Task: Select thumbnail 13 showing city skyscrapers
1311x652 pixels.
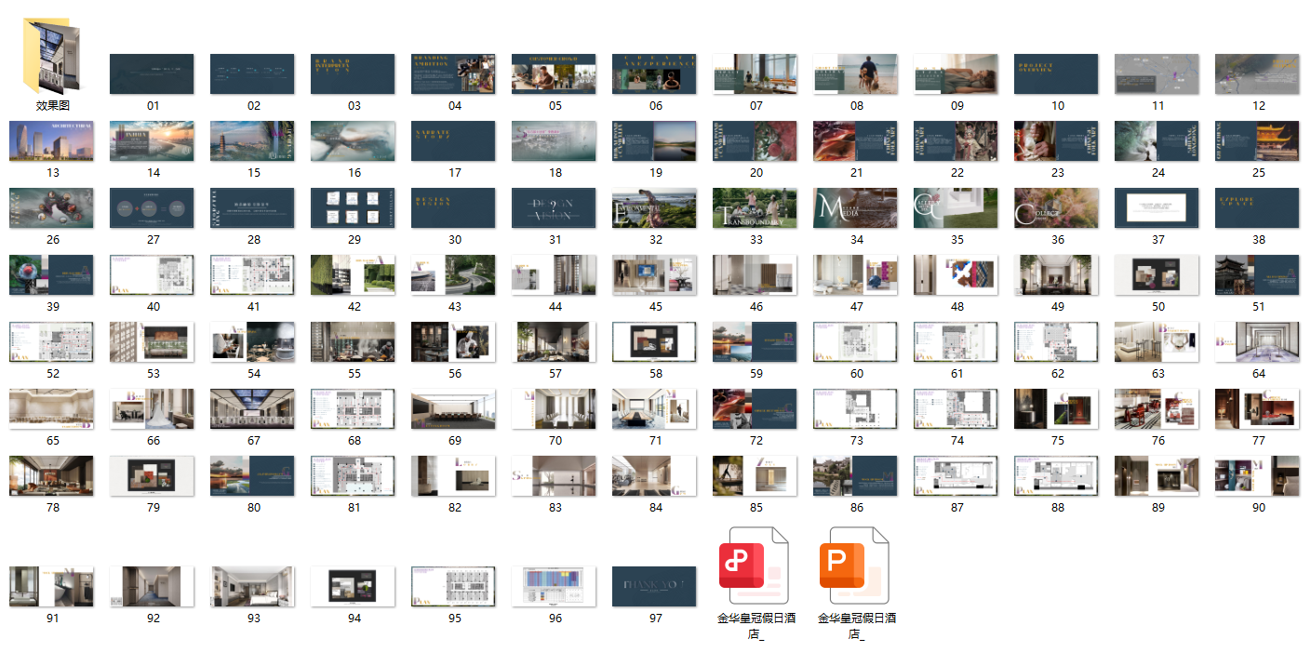Action: 52,140
